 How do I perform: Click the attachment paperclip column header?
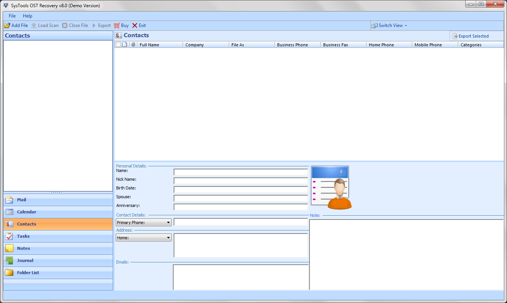pos(133,44)
